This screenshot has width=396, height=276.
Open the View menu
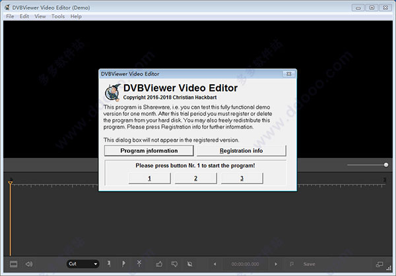pos(40,16)
